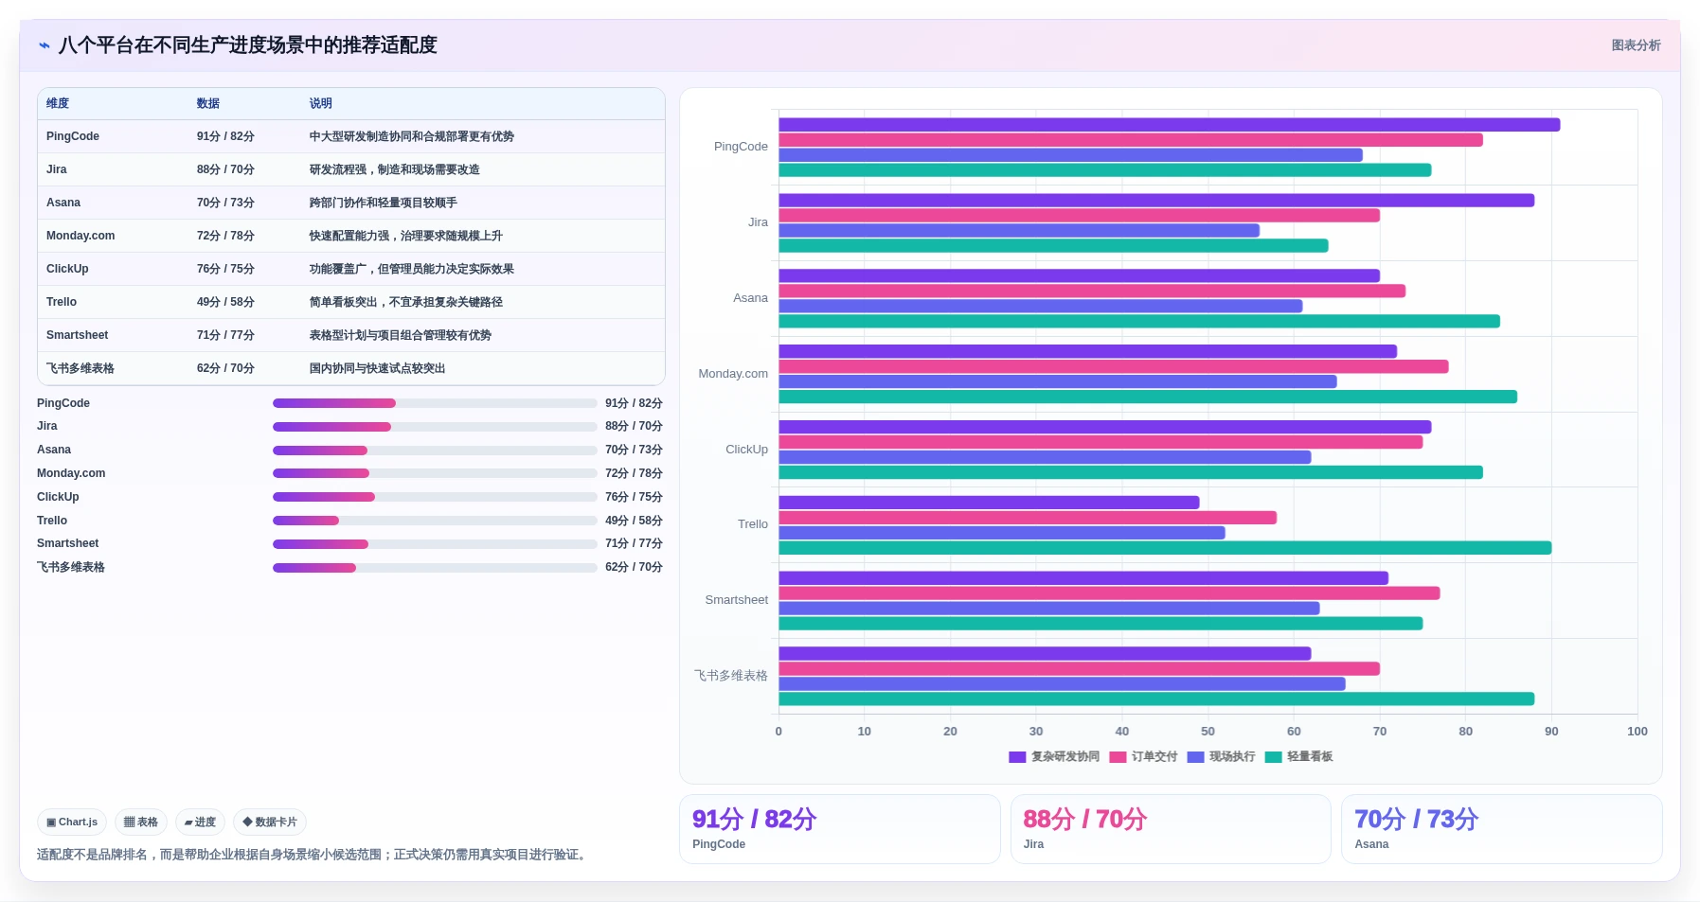
Task: Click the 图表分析 label
Action: tap(1636, 45)
